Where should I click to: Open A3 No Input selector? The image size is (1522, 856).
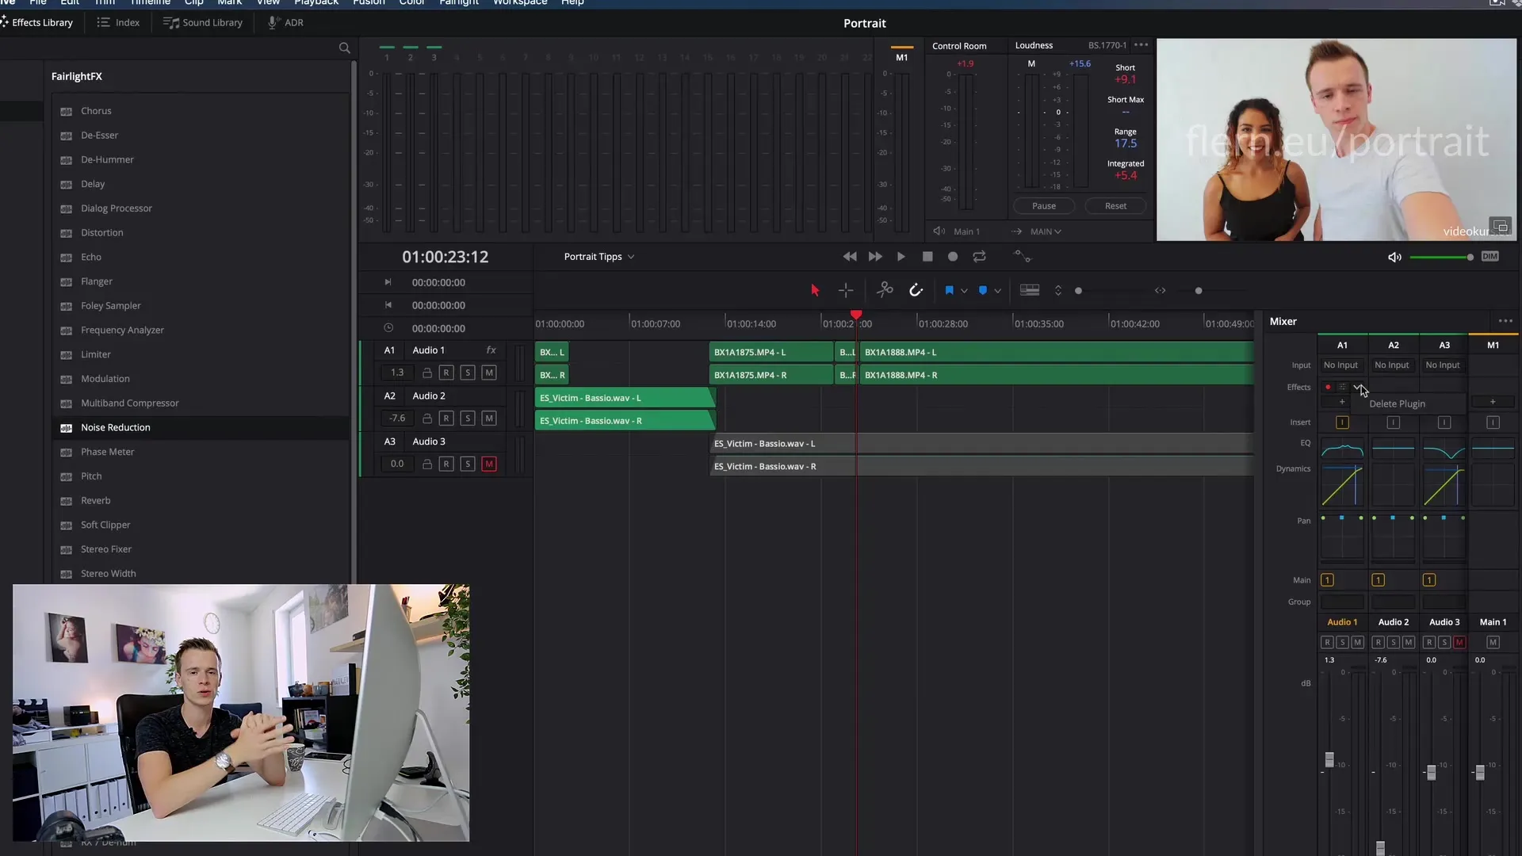[1443, 365]
